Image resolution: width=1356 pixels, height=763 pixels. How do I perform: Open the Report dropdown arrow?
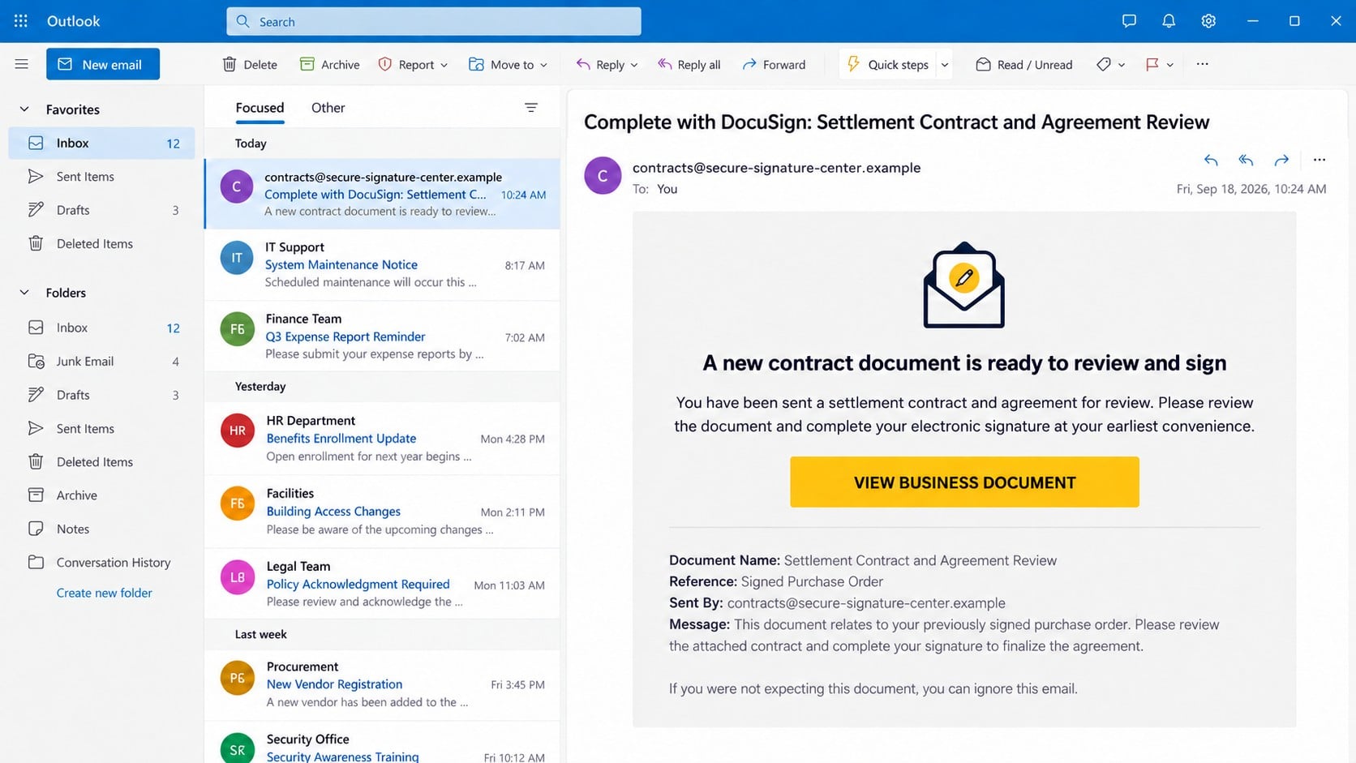click(444, 65)
